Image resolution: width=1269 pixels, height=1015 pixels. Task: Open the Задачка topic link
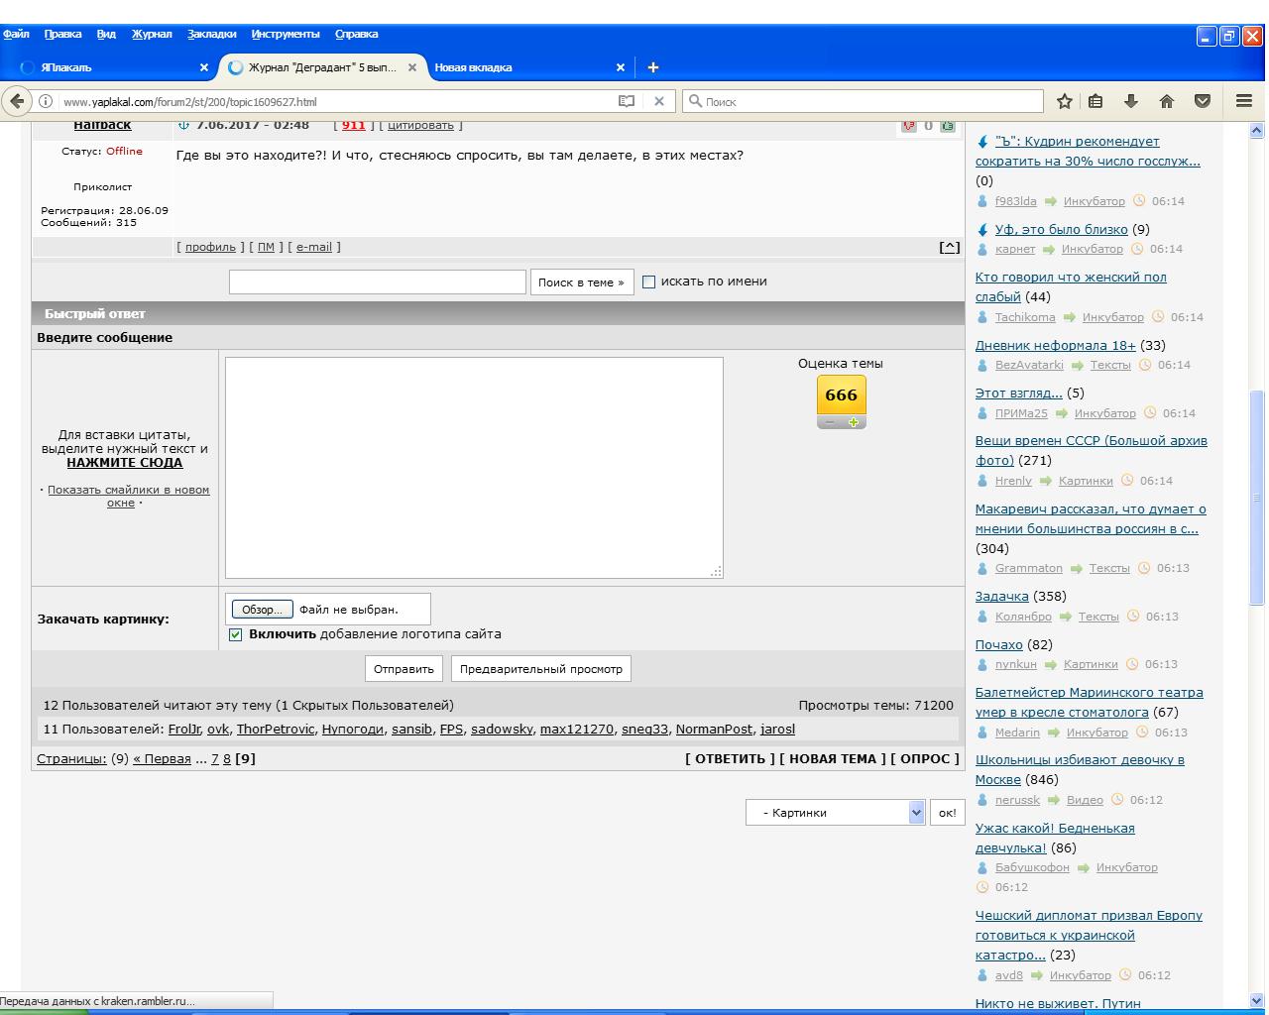tap(1001, 597)
